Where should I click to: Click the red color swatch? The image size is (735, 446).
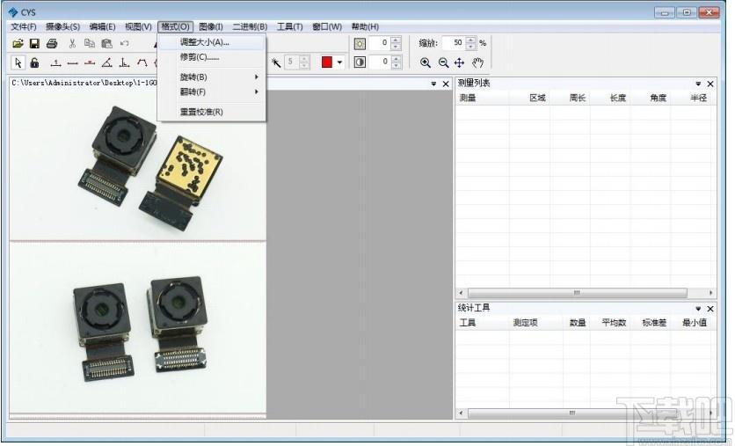coord(327,62)
